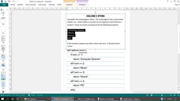Viewport: 180px width, 101px height.
Task: Click the highlighted '3 Dance' line
Action: 71,36
